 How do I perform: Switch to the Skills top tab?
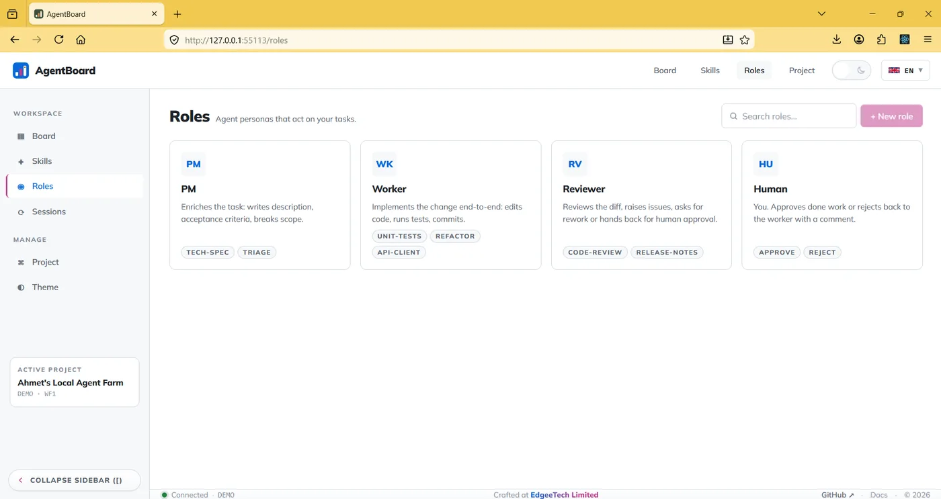tap(710, 71)
